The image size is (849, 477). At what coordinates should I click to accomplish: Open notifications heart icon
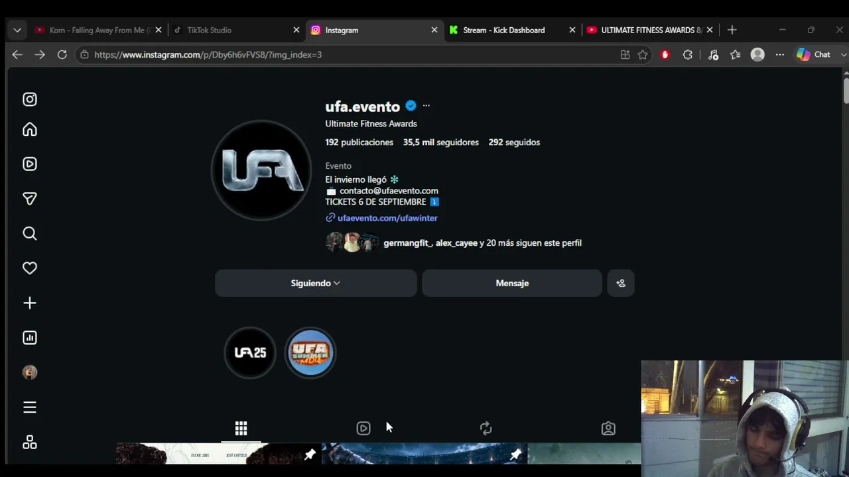coord(30,268)
